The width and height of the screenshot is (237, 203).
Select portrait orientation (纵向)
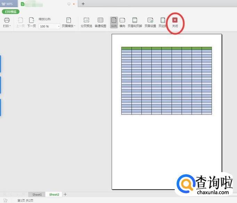[x=114, y=22]
